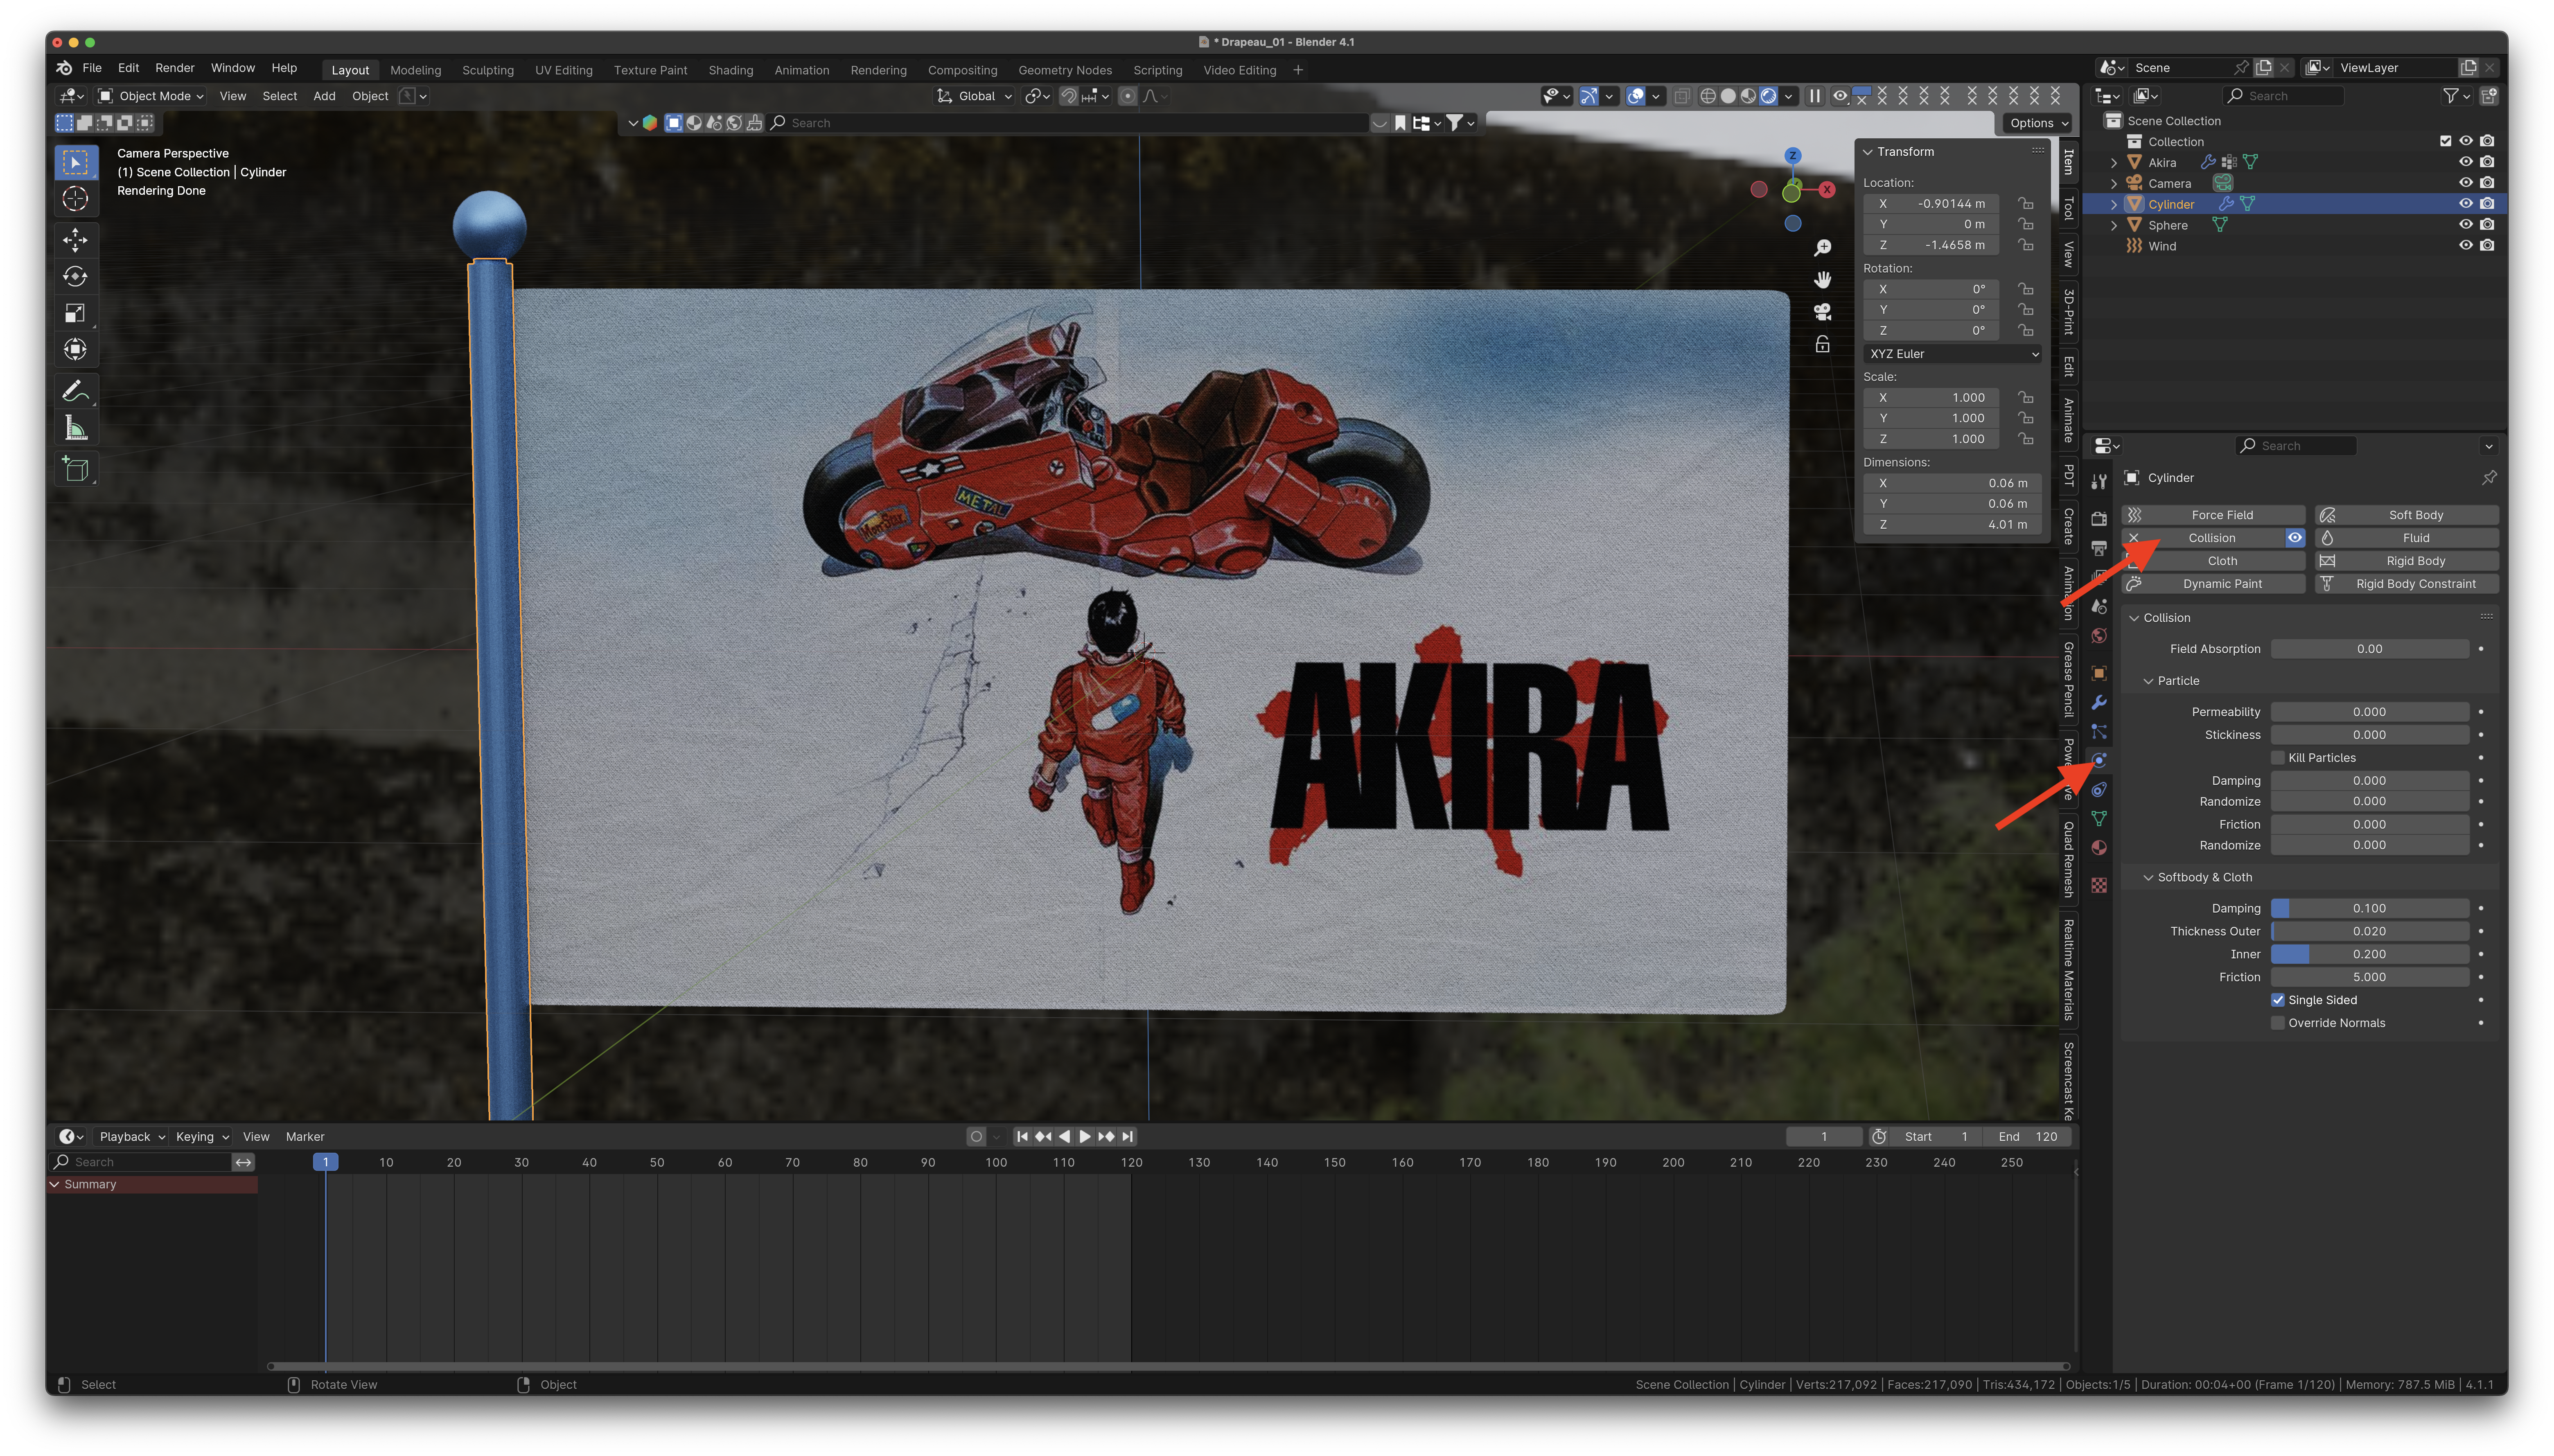Lock the Location X transform
The width and height of the screenshot is (2554, 1456).
click(x=2025, y=204)
